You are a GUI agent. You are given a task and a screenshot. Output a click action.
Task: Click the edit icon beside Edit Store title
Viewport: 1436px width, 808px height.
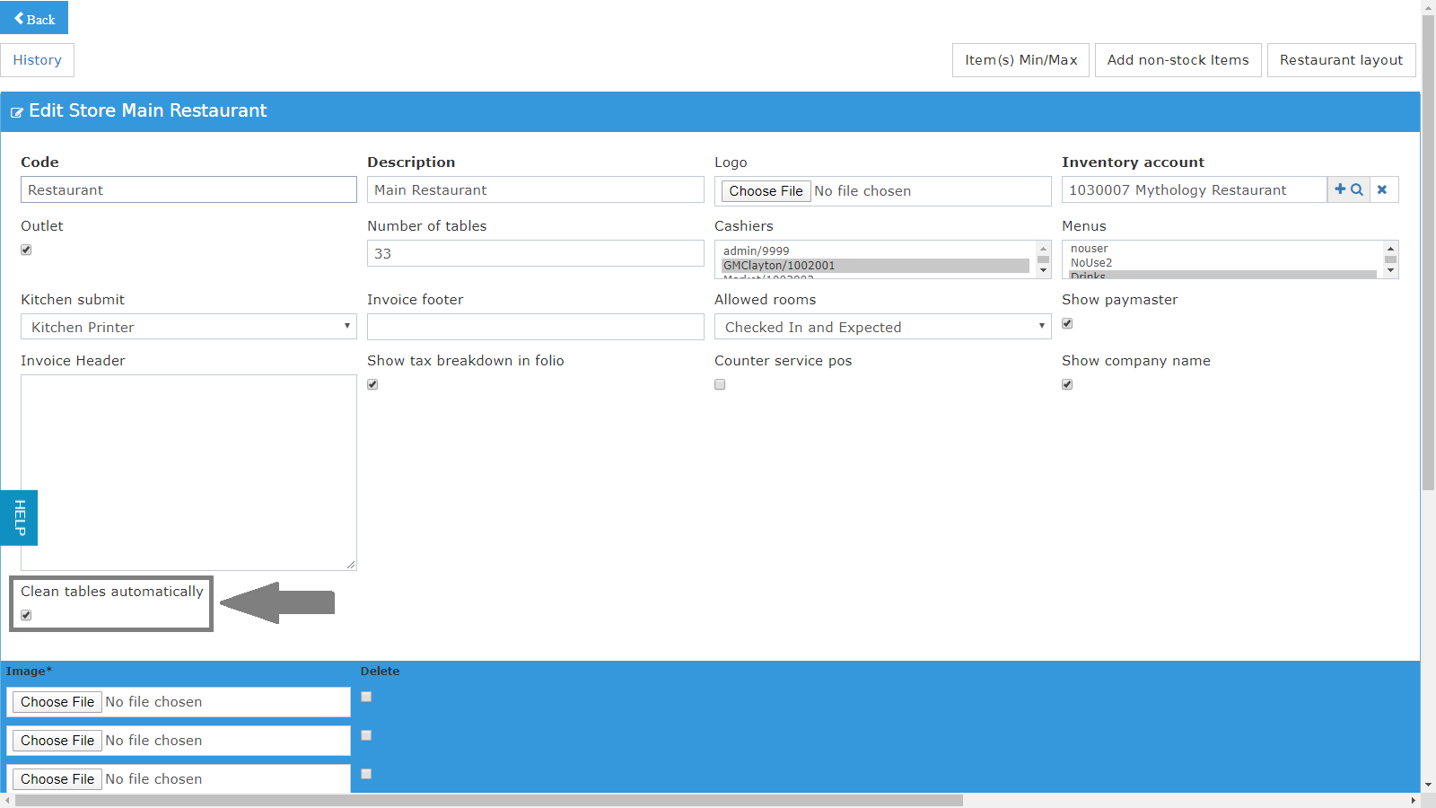click(17, 112)
